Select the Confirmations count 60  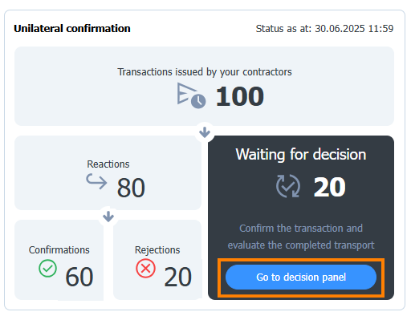click(x=79, y=277)
